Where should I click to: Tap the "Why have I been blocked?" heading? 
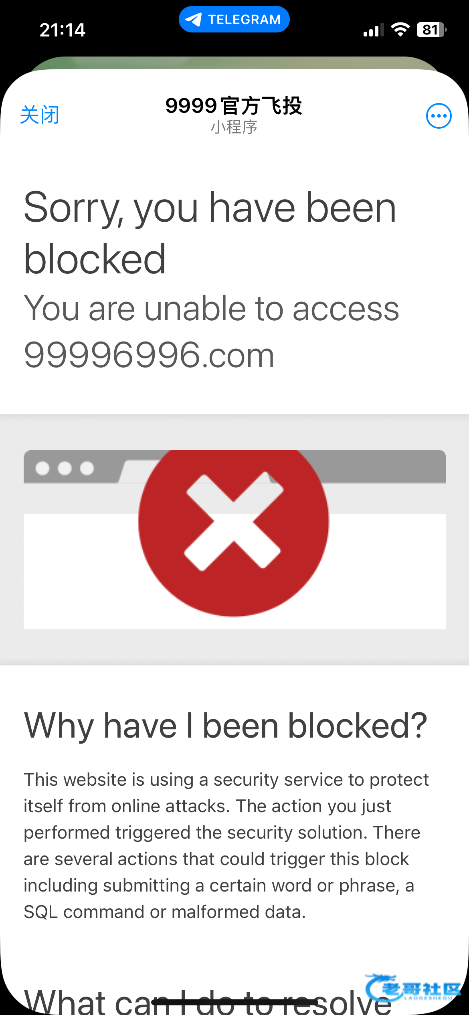click(226, 726)
